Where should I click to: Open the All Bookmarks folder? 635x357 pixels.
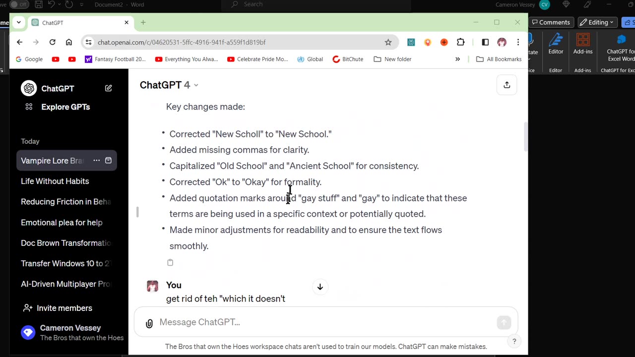coord(499,59)
